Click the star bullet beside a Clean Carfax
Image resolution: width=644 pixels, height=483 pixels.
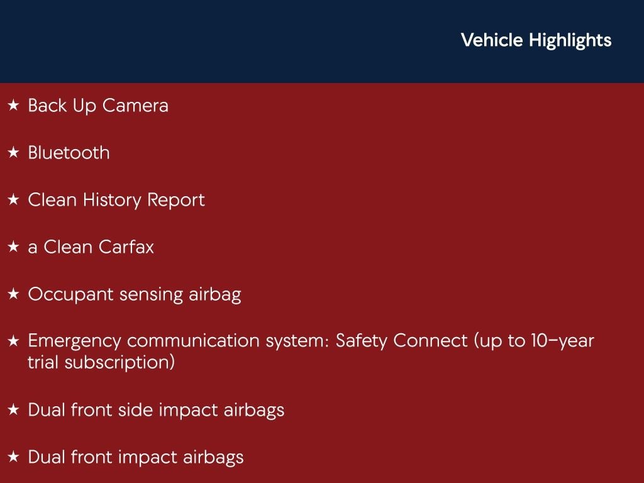[x=13, y=247]
